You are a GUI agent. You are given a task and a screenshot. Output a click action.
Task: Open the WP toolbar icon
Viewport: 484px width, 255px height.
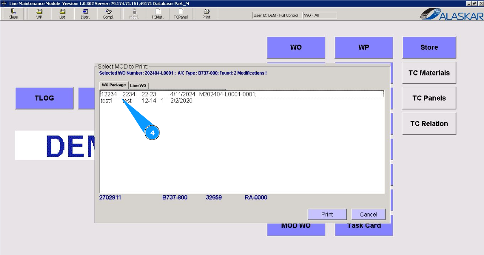click(39, 14)
